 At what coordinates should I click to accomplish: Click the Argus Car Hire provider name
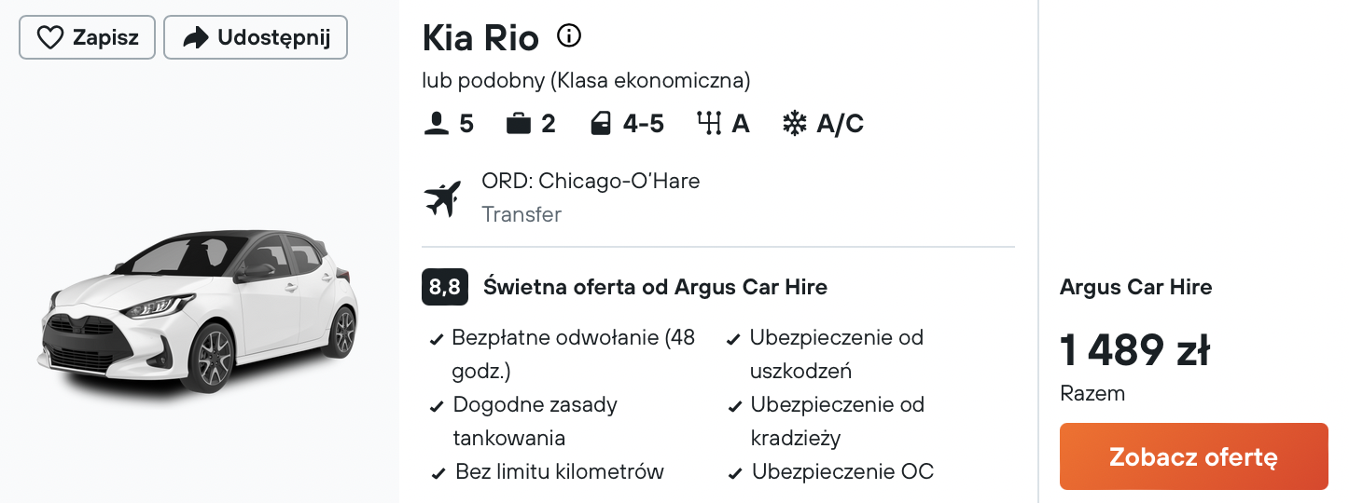pyautogui.click(x=1135, y=287)
